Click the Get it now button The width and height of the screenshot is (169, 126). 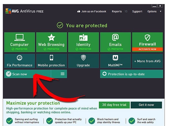click(146, 105)
